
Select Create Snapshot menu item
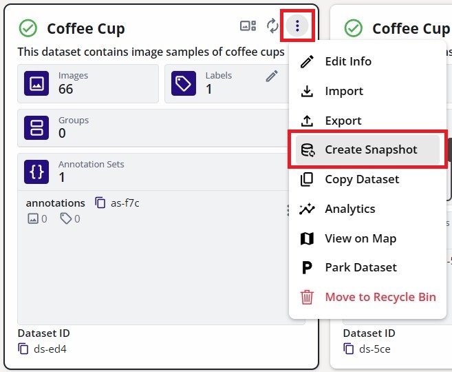point(367,149)
